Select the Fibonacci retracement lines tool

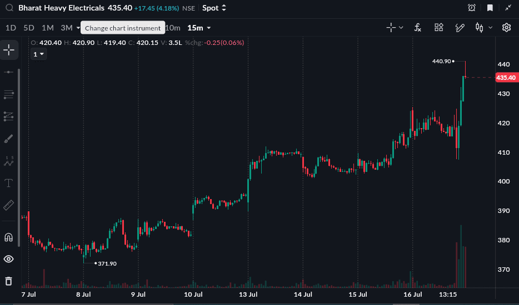click(8, 94)
